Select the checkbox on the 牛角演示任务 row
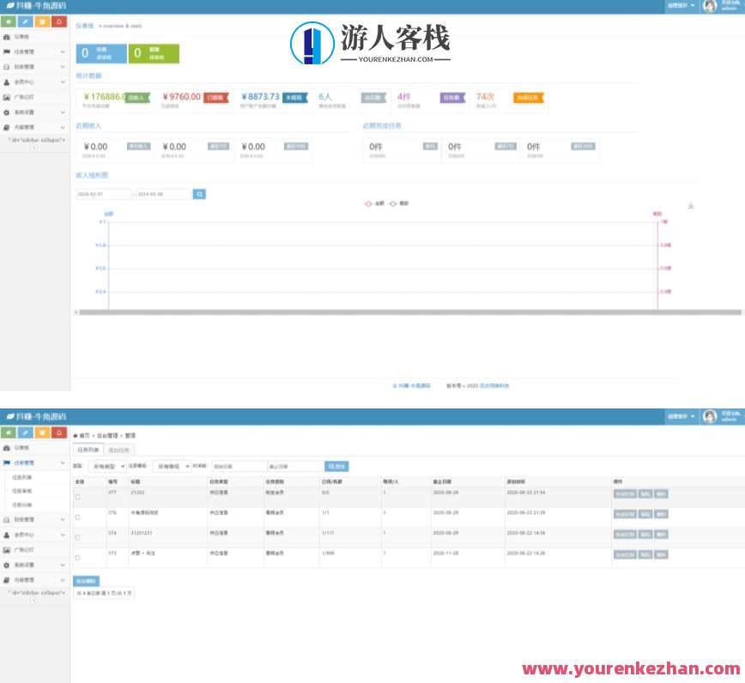Image resolution: width=745 pixels, height=683 pixels. click(77, 516)
